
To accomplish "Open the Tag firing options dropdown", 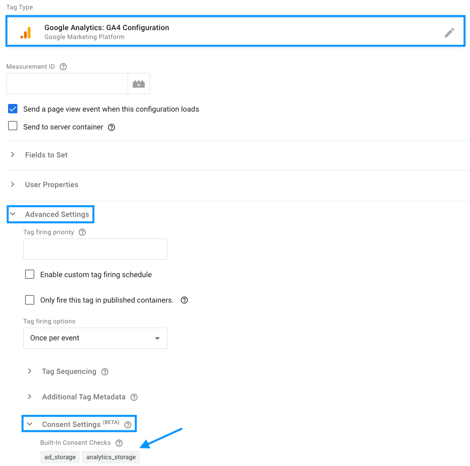I will click(95, 338).
